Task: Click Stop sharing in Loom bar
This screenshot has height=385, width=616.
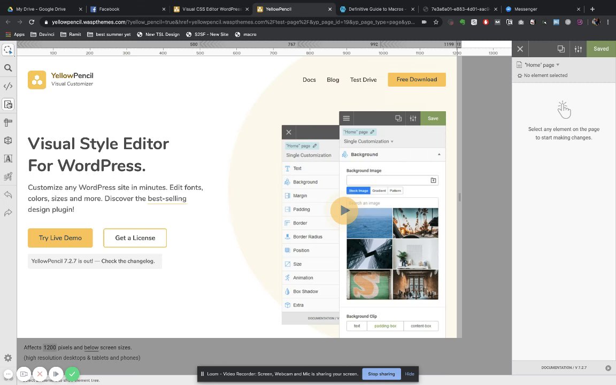Action: coord(381,374)
